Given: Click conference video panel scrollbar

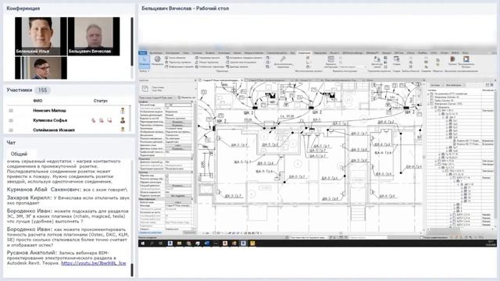Looking at the screenshot, I should point(132,41).
